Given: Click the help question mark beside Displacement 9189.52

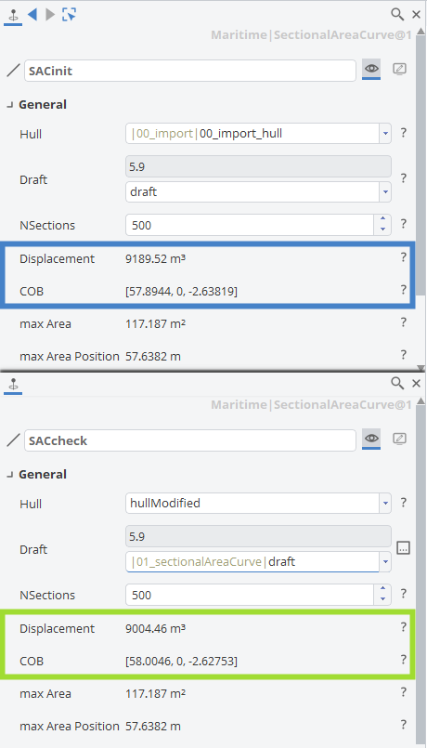Looking at the screenshot, I should (x=403, y=257).
